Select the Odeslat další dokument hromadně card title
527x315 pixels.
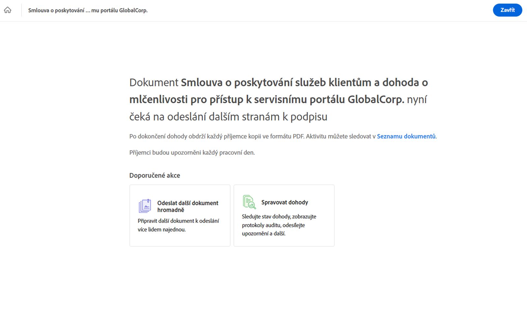[188, 206]
